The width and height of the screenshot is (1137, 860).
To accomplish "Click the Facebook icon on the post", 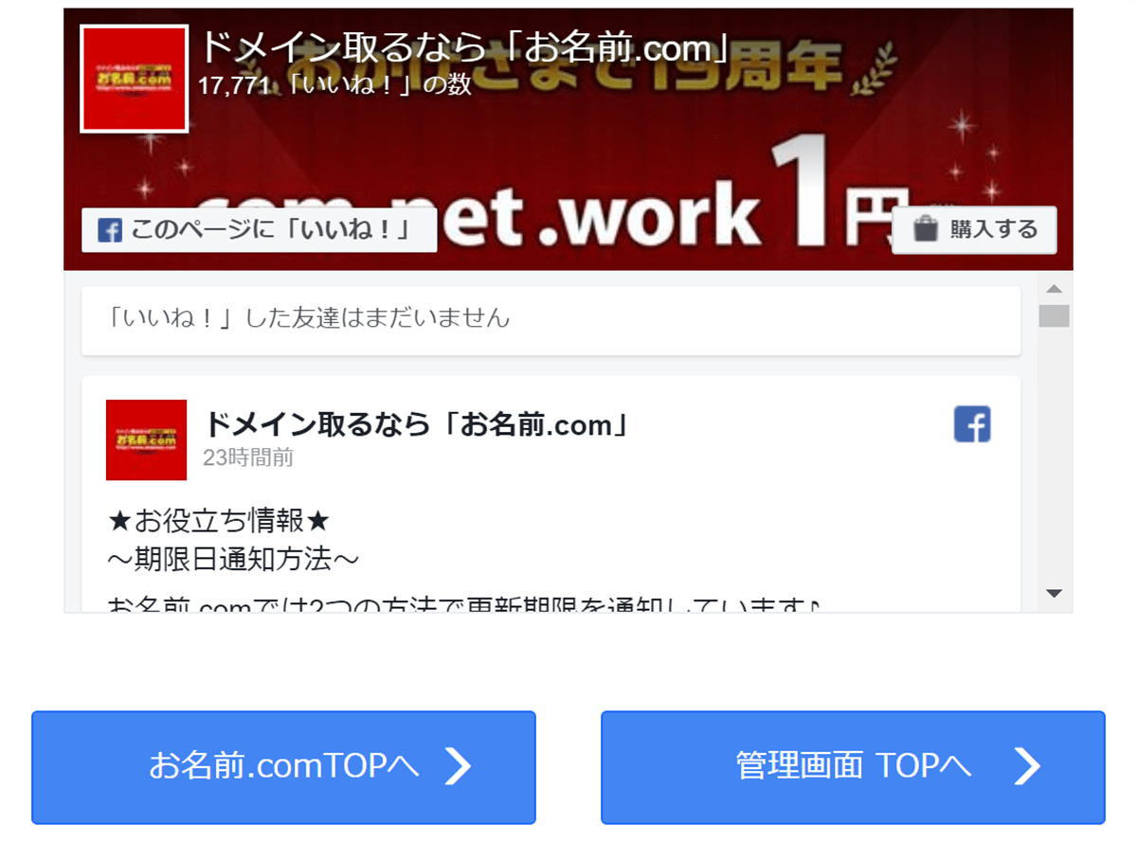I will (972, 424).
